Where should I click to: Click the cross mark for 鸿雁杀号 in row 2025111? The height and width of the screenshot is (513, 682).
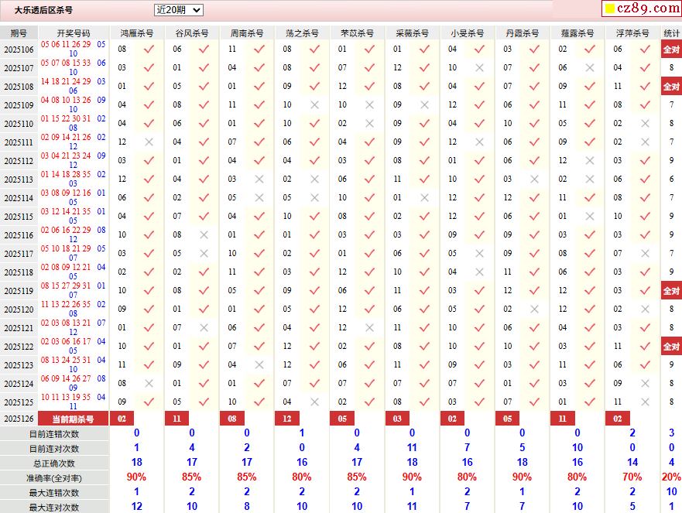pyautogui.click(x=149, y=142)
